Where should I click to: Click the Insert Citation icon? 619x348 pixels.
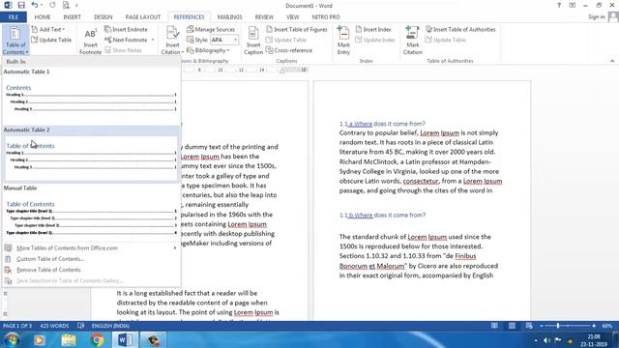(x=172, y=34)
